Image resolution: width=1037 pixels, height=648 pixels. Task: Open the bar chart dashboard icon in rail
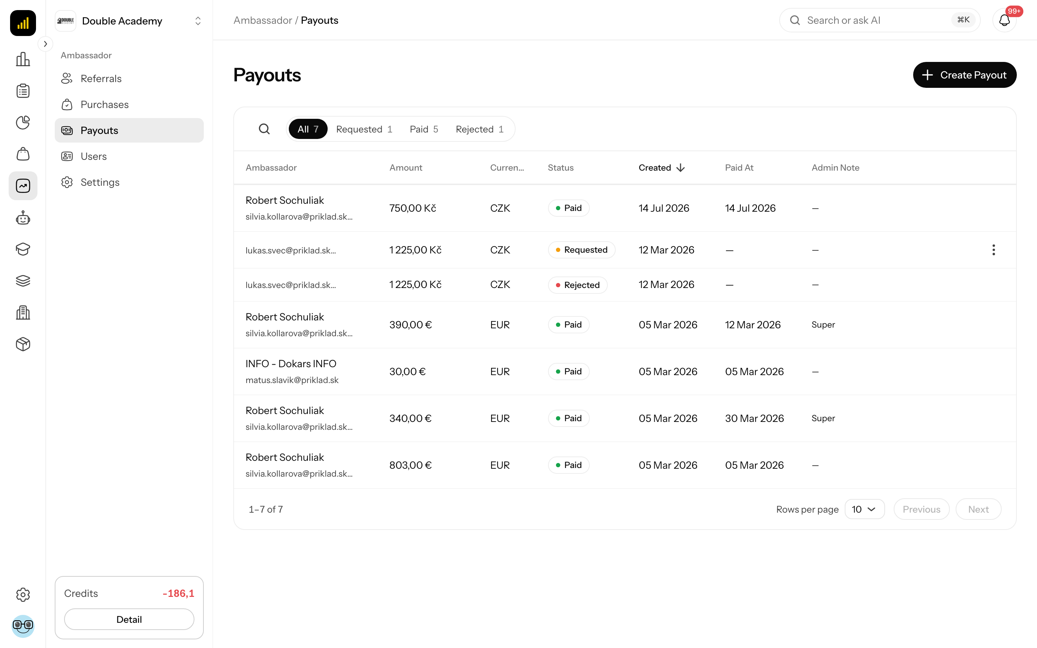[x=23, y=59]
